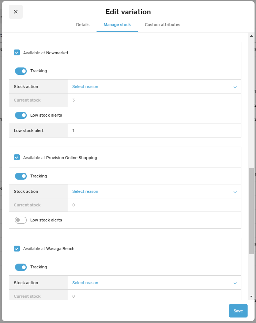
Task: Uncheck Available at Wasaga Beach checkbox
Action: click(x=17, y=249)
